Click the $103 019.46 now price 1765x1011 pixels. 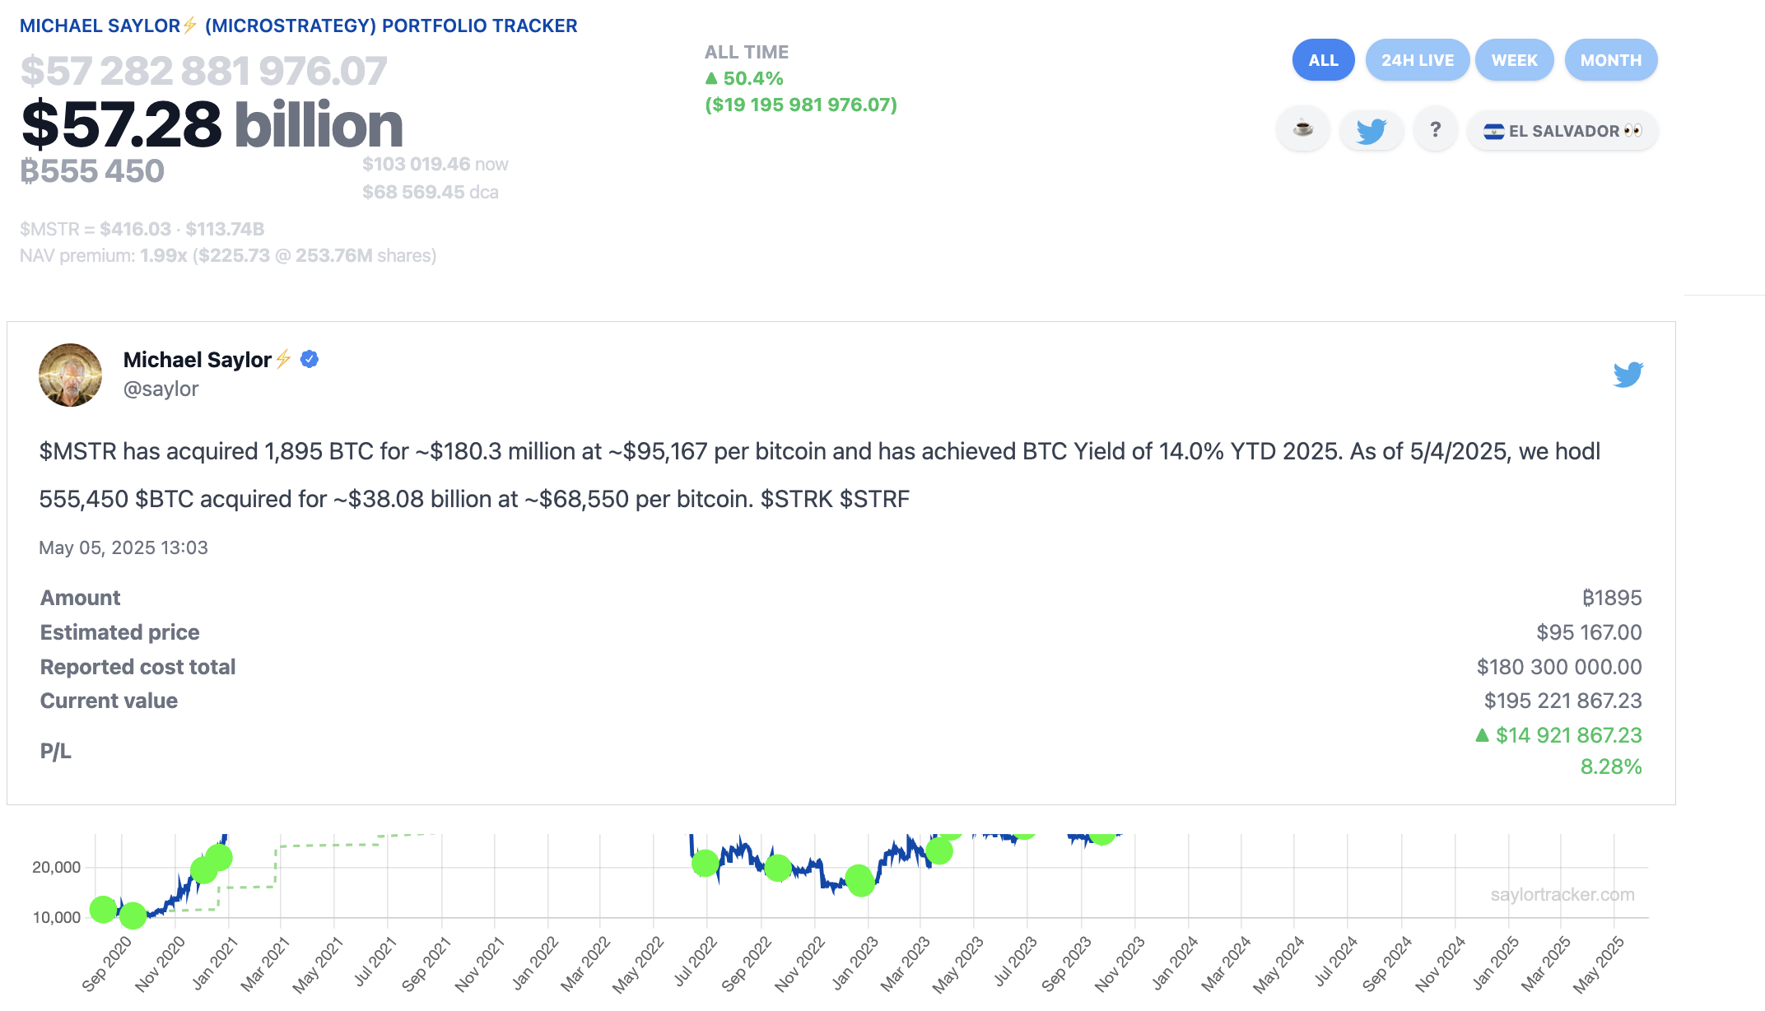tap(435, 164)
